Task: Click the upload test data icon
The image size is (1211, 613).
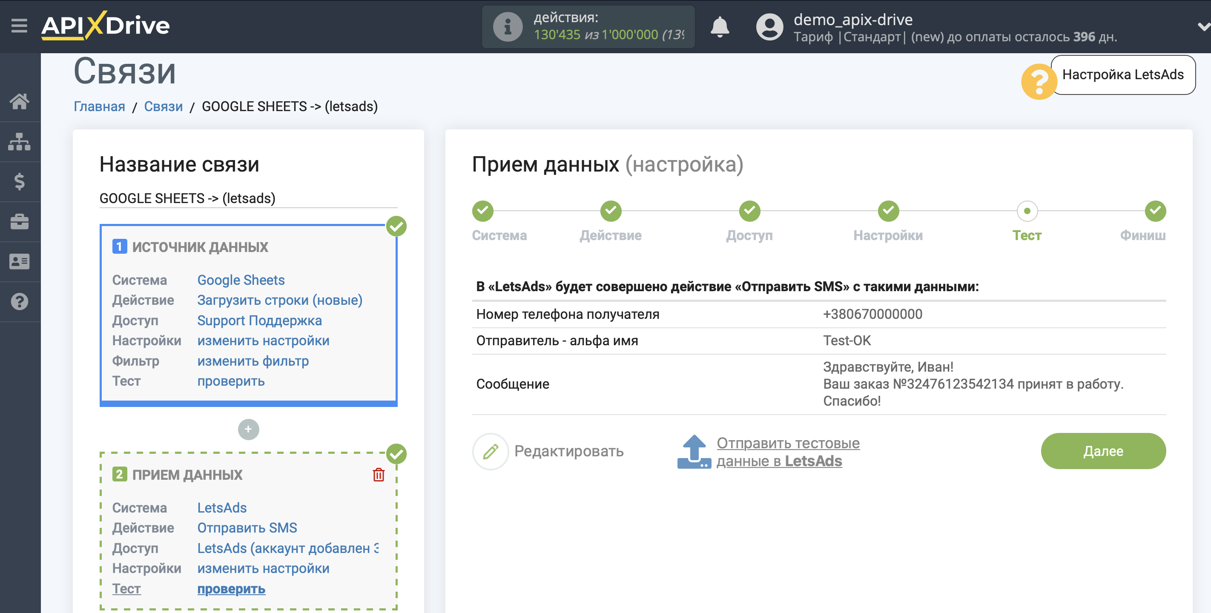Action: pyautogui.click(x=694, y=452)
